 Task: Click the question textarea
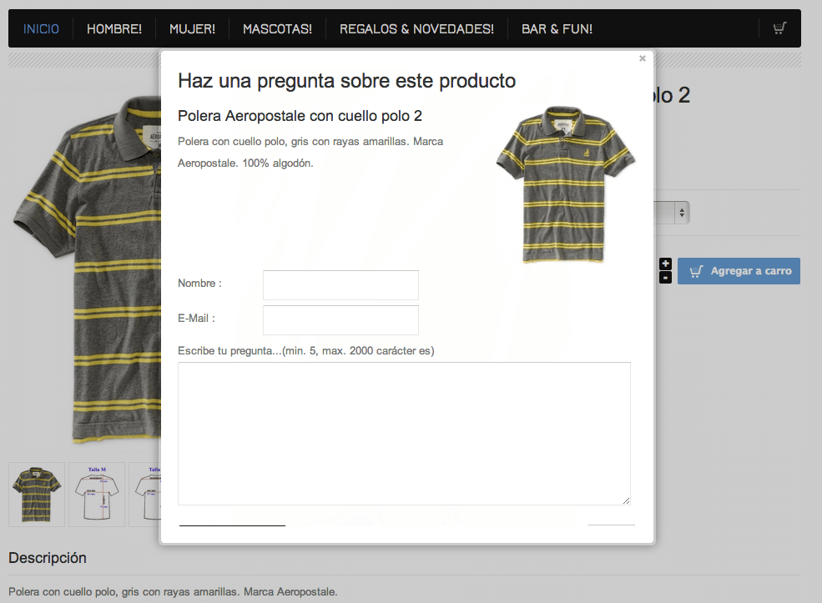click(404, 434)
